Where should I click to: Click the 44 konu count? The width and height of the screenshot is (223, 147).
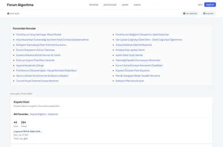16,124
